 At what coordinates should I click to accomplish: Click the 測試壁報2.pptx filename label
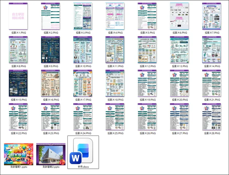(x=51, y=167)
